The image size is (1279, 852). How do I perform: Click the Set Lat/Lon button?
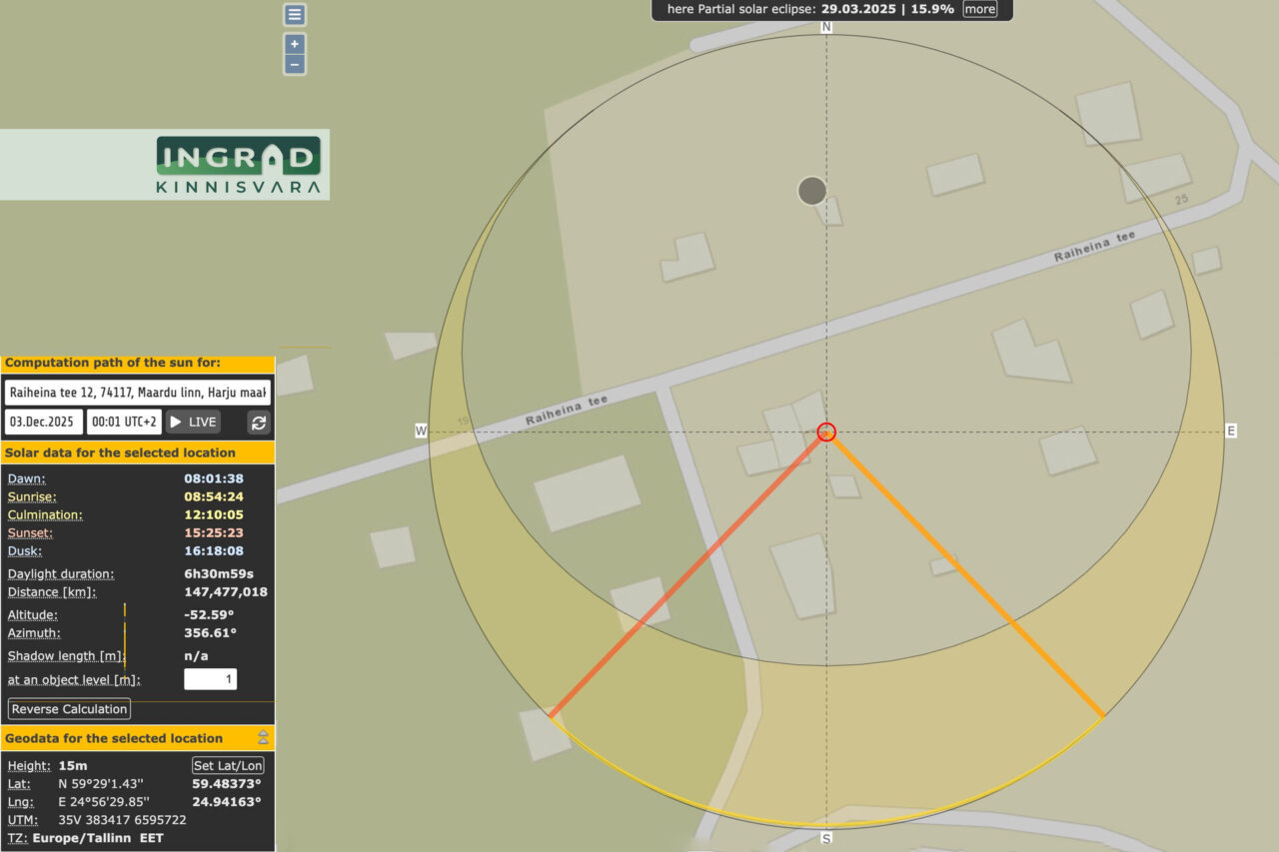point(228,765)
